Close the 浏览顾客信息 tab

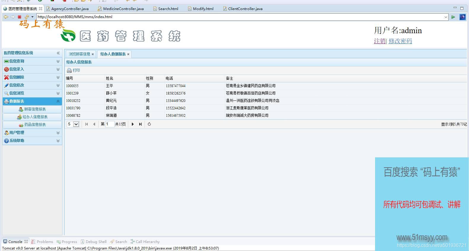93,54
